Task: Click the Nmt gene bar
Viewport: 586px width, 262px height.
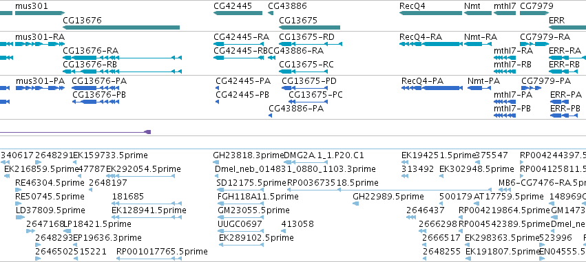Action: [478, 13]
